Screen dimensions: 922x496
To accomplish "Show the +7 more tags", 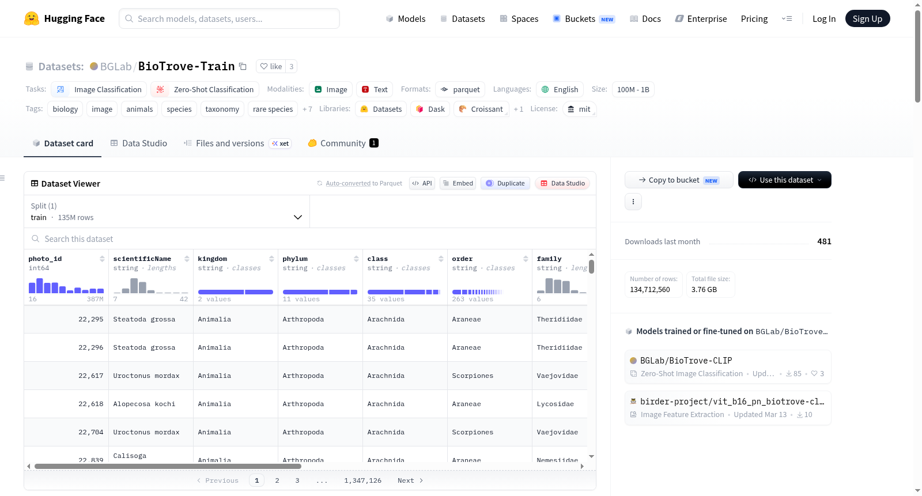I will [x=307, y=109].
